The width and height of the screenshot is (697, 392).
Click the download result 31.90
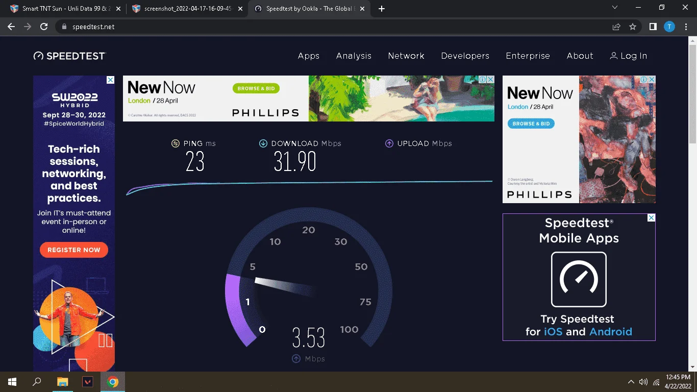point(295,162)
